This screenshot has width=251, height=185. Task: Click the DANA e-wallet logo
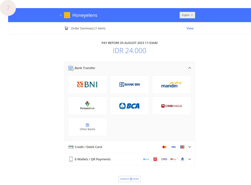point(146,159)
